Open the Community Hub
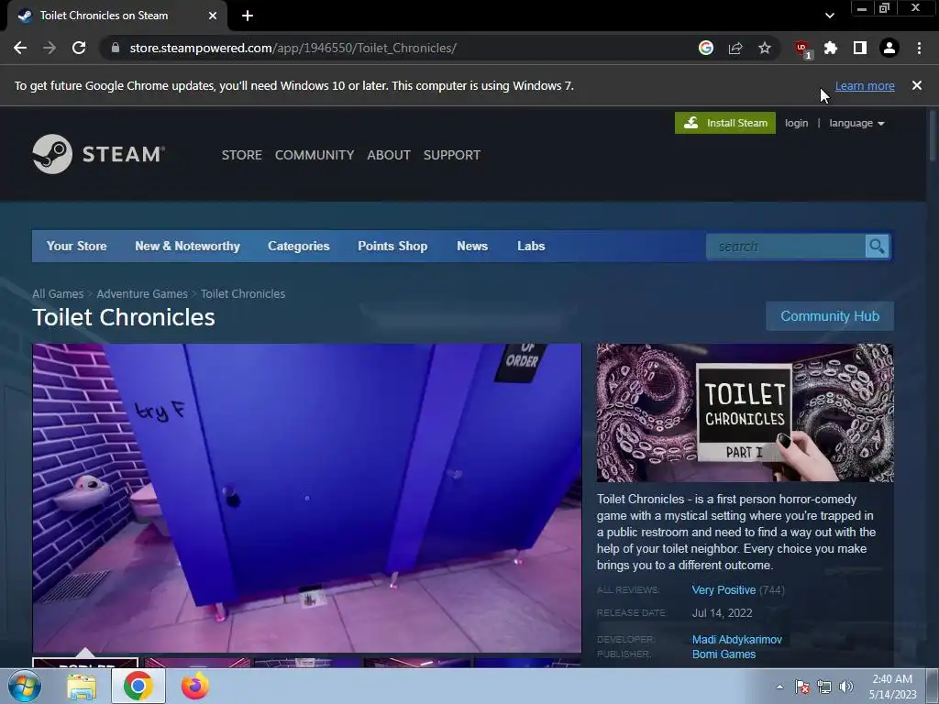Image resolution: width=939 pixels, height=704 pixels. coord(829,315)
